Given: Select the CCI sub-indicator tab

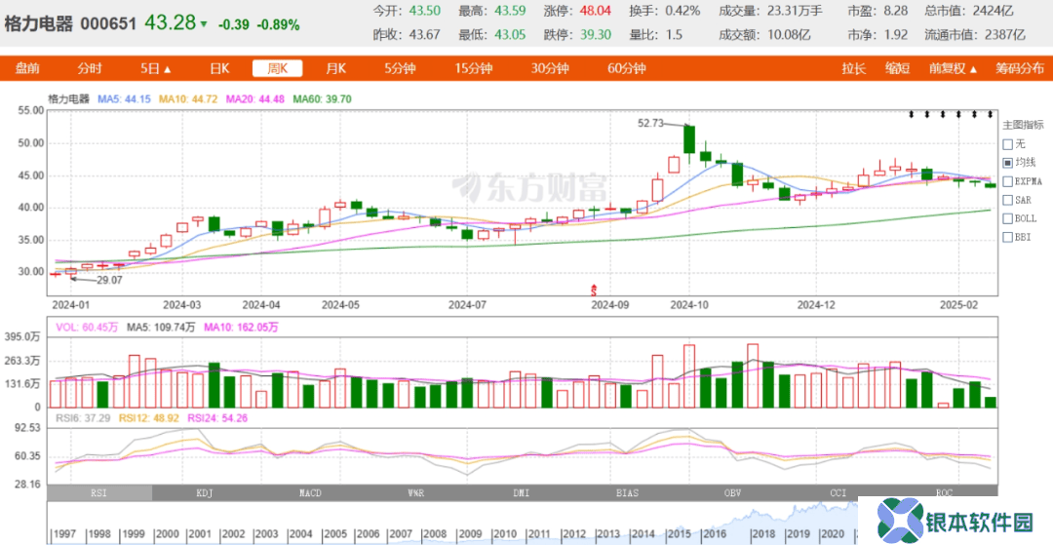Looking at the screenshot, I should pos(838,492).
